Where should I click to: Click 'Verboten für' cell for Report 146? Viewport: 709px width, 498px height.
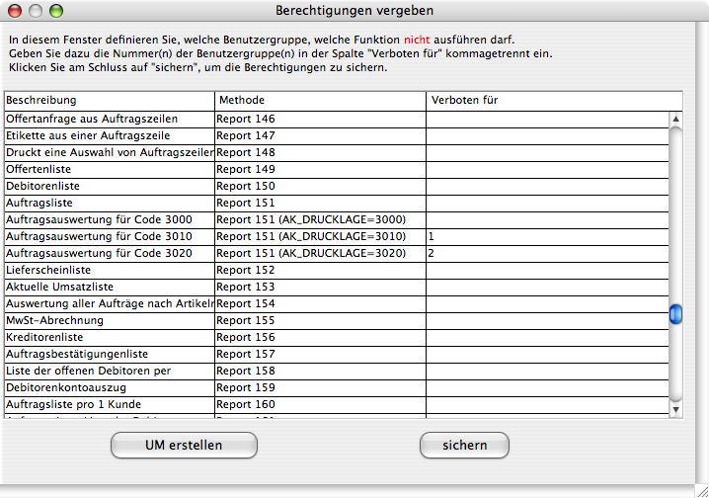tap(547, 119)
